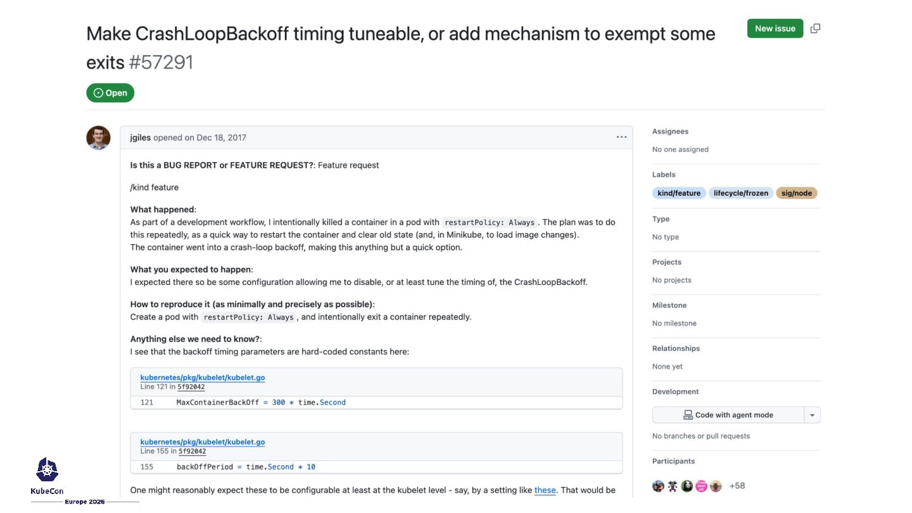
Task: Click jgiles profile avatar picture
Action: [x=98, y=137]
